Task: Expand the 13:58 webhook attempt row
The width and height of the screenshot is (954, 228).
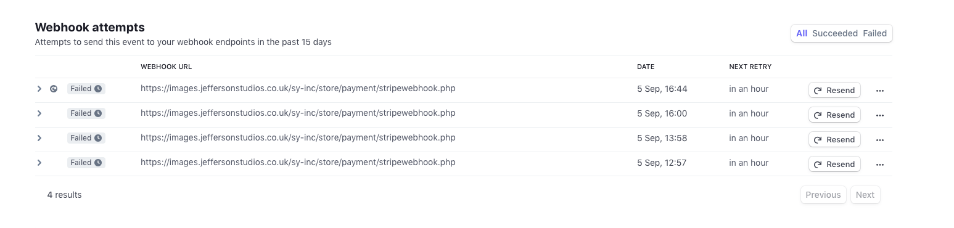Action: 39,138
